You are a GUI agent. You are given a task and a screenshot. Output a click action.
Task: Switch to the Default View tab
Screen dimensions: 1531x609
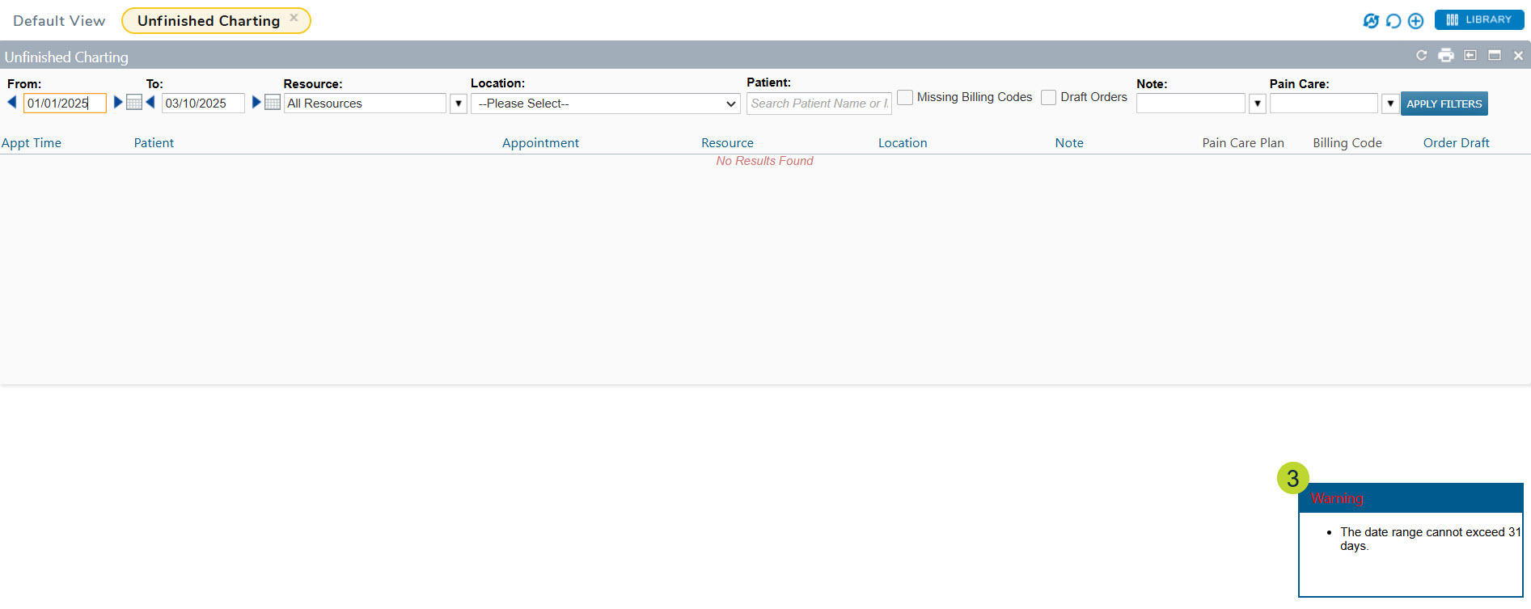coord(59,21)
